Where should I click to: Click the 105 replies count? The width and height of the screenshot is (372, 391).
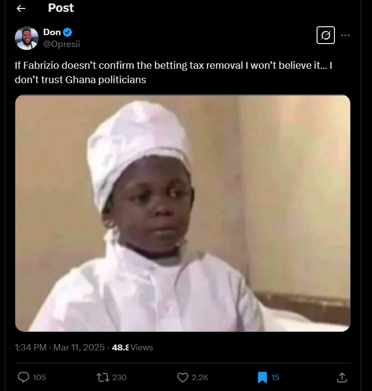(x=40, y=378)
